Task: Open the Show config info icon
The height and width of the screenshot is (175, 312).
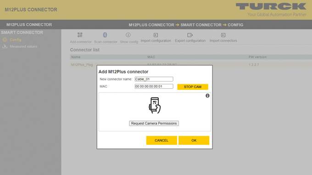Action: pos(128,35)
